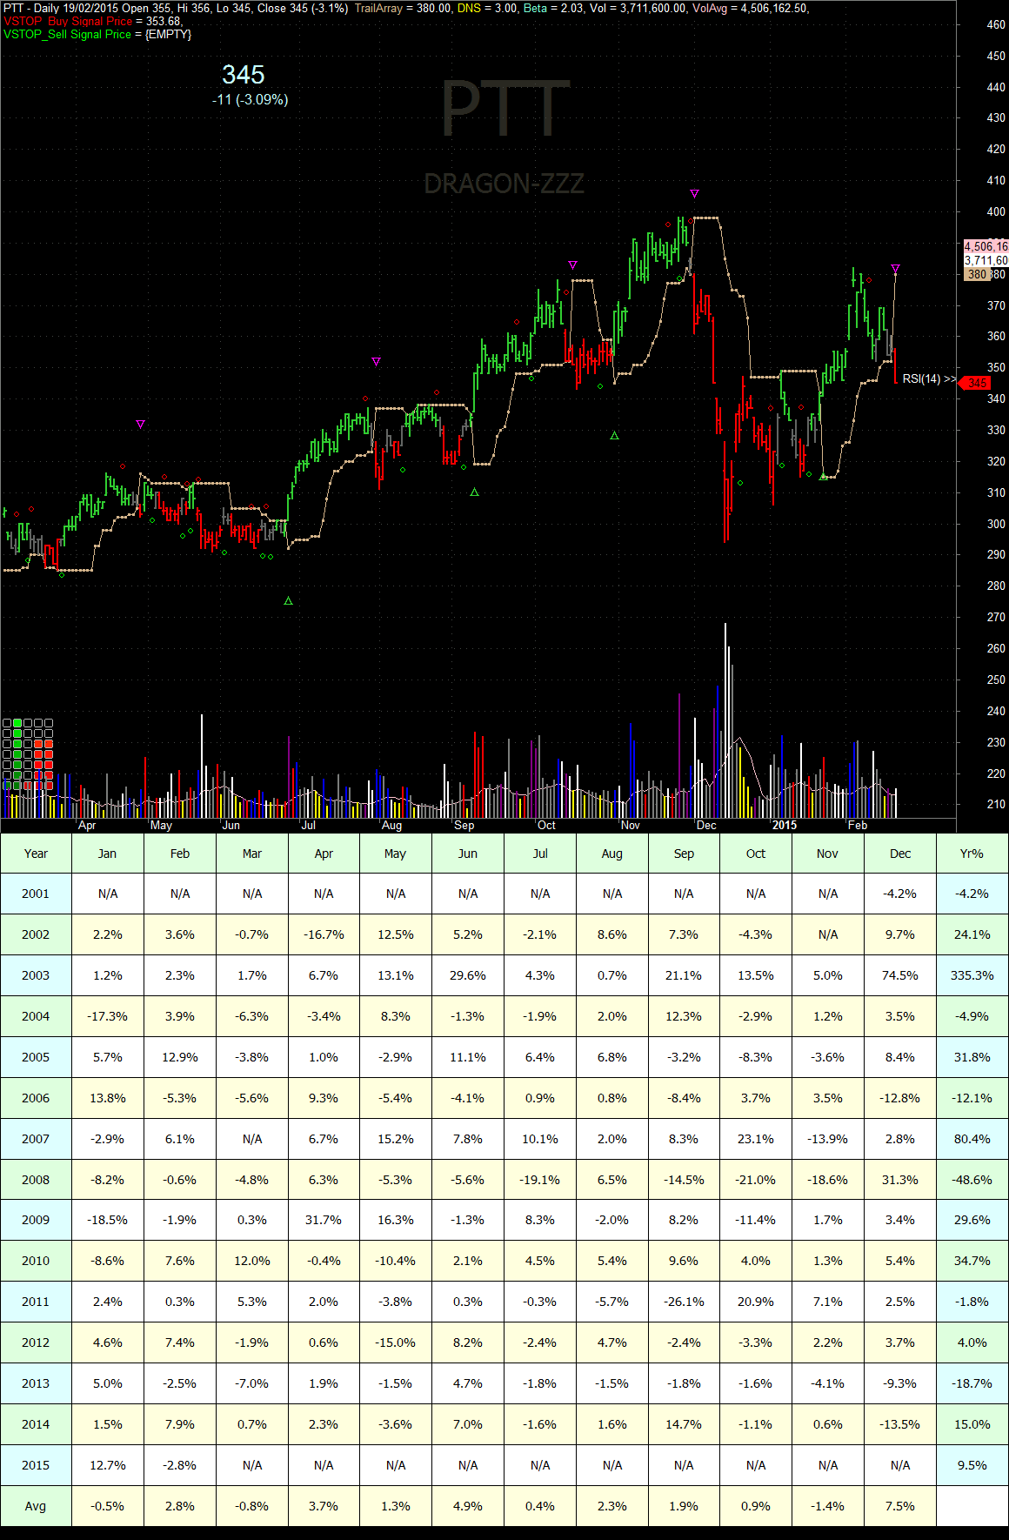Select the 380 TrailArray label on the price axis
This screenshot has height=1540, width=1009.
tap(977, 274)
